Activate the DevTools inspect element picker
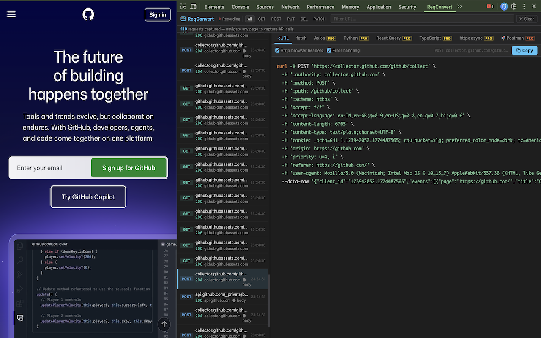The image size is (541, 338). [x=183, y=7]
